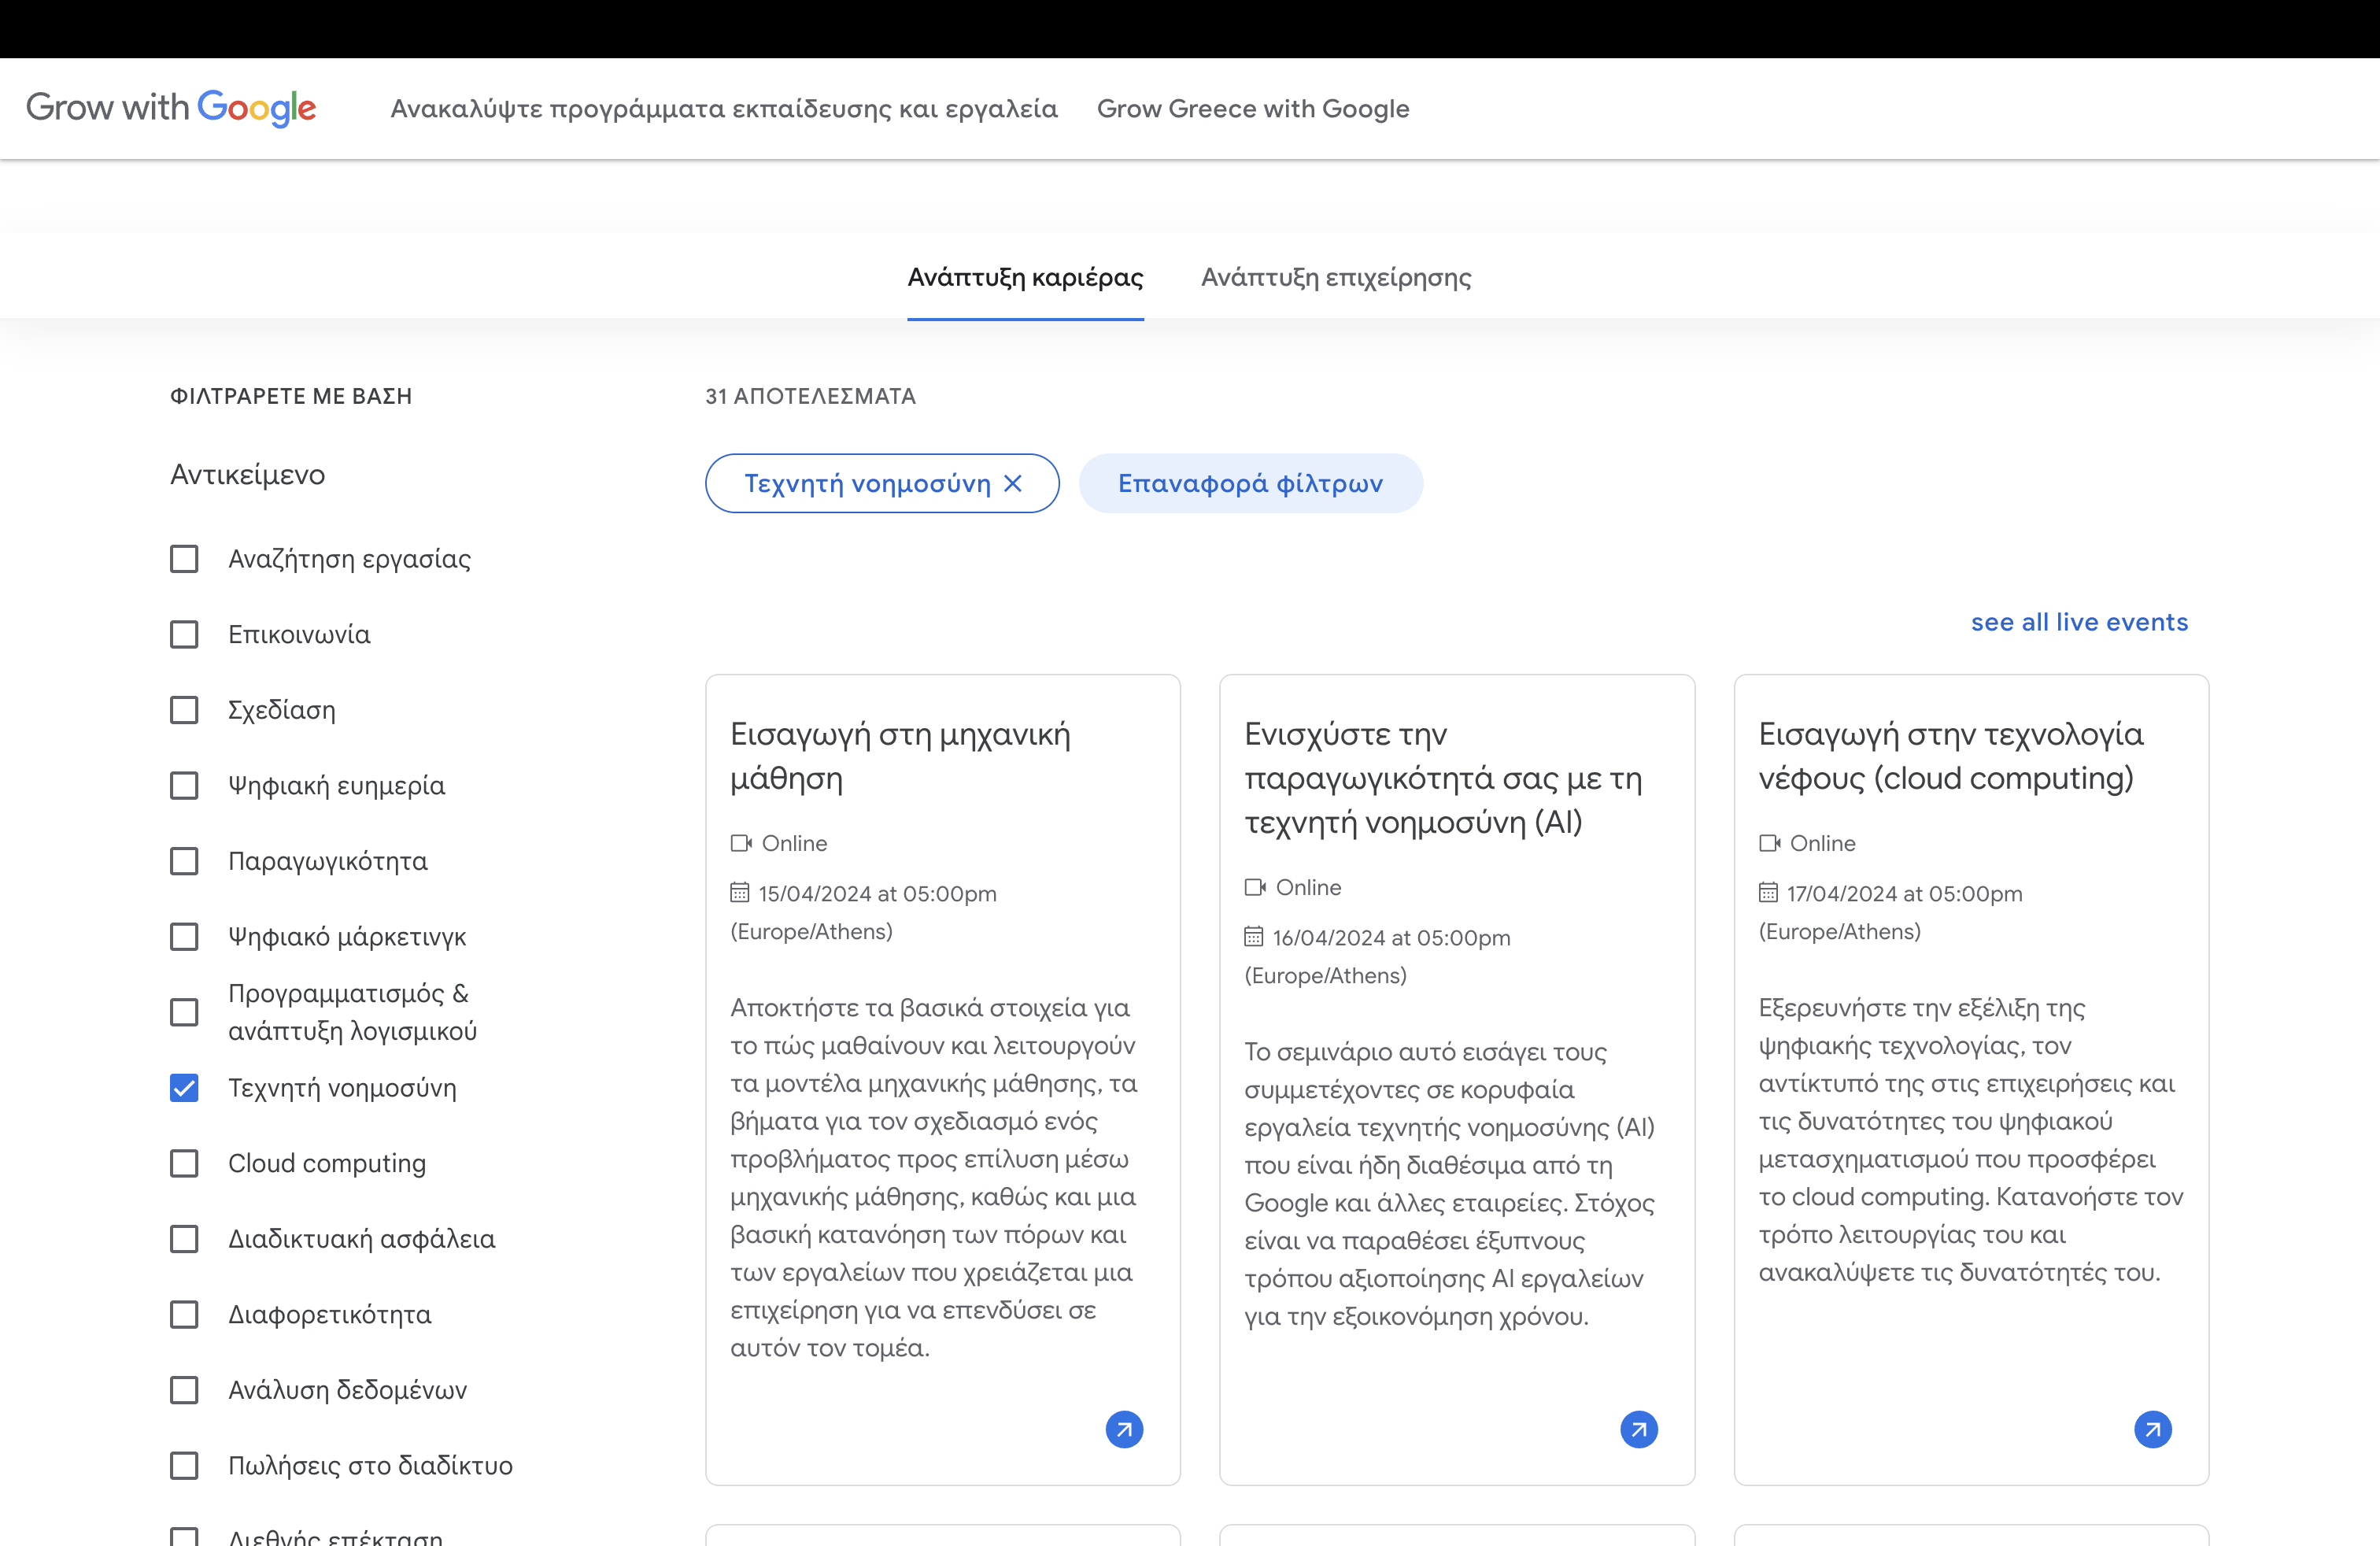2380x1546 pixels.
Task: Remove Τεχνητή νοημοσύνη filter chip via X
Action: point(1013,484)
